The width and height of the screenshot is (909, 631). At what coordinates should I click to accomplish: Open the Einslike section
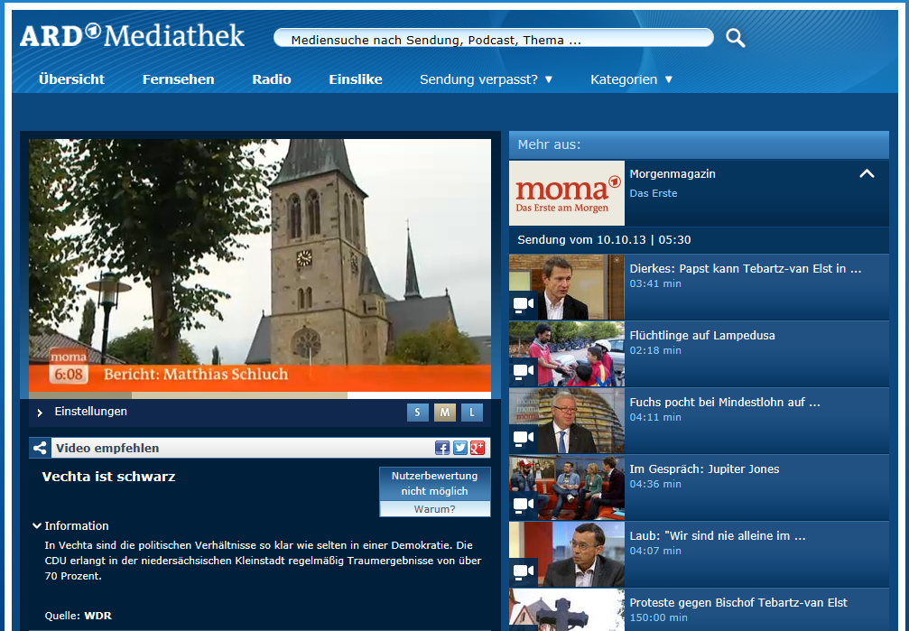point(356,79)
